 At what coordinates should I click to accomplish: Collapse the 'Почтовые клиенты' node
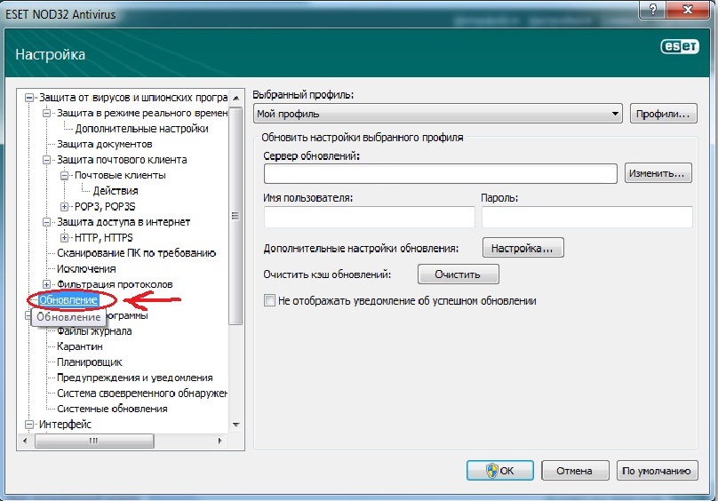[x=65, y=175]
